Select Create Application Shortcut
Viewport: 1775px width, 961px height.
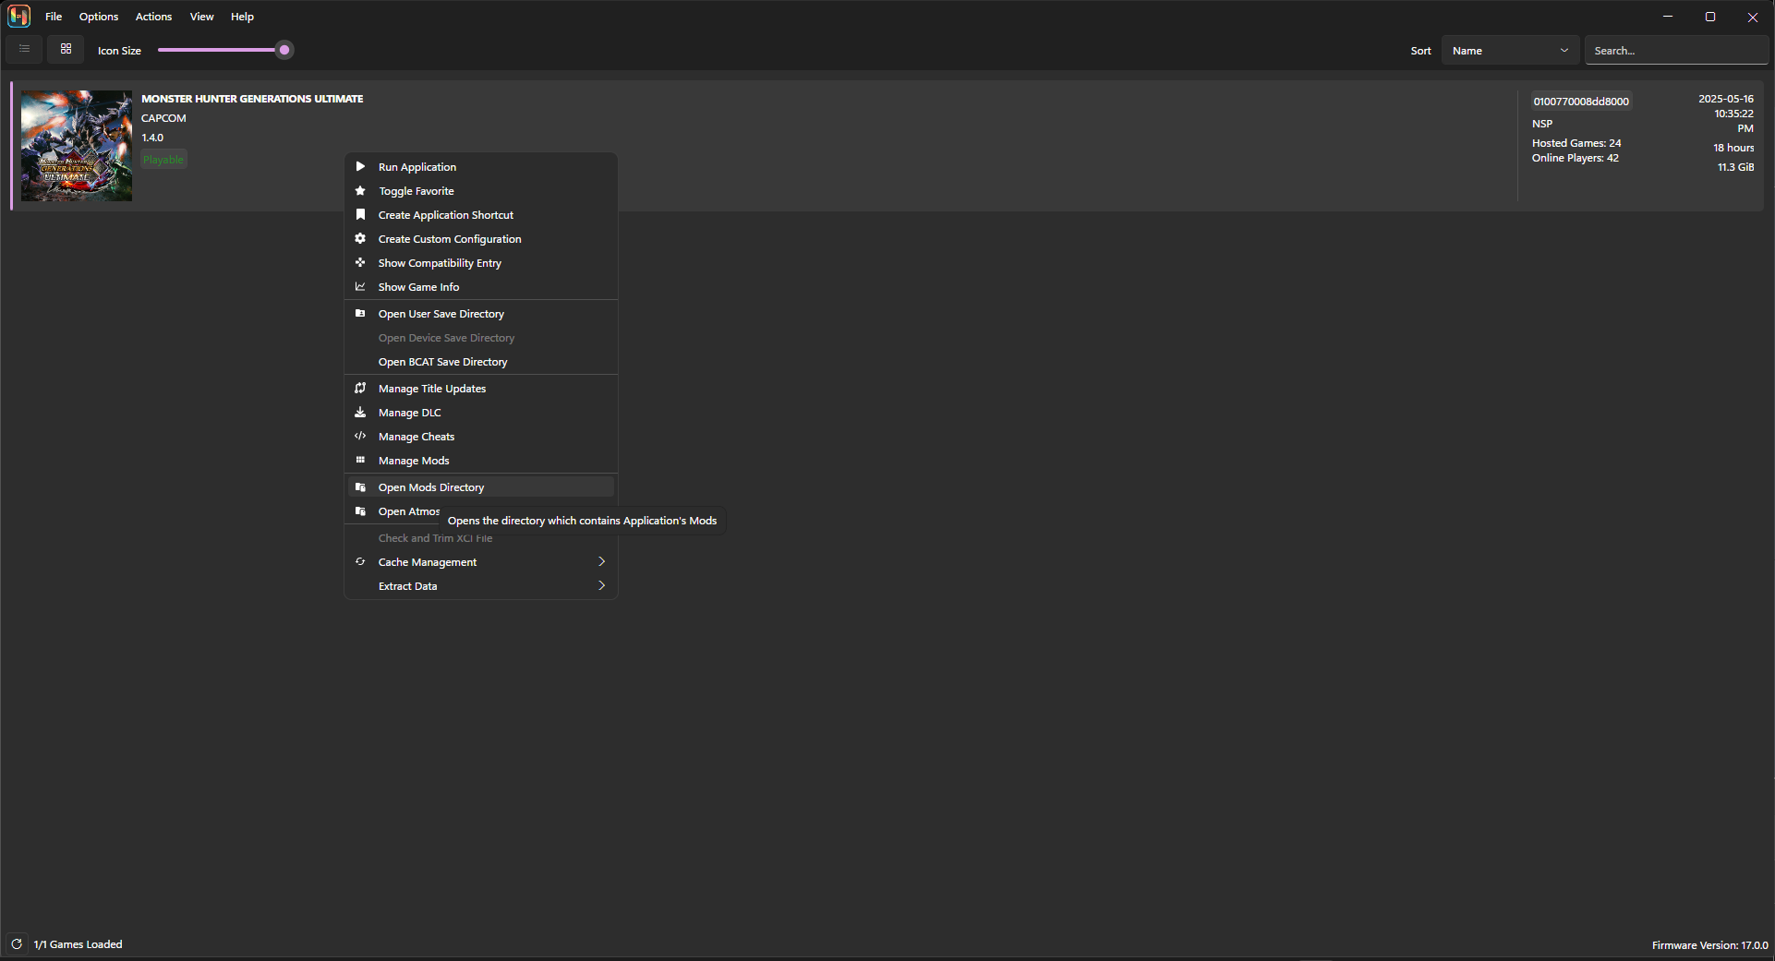[481, 215]
